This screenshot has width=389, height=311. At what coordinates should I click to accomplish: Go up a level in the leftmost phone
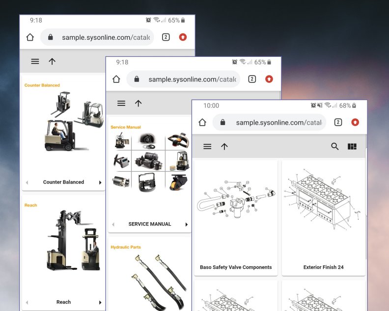tap(52, 61)
